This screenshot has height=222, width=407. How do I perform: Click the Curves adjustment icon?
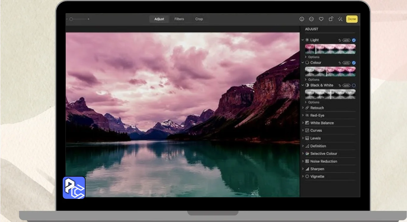click(x=307, y=131)
